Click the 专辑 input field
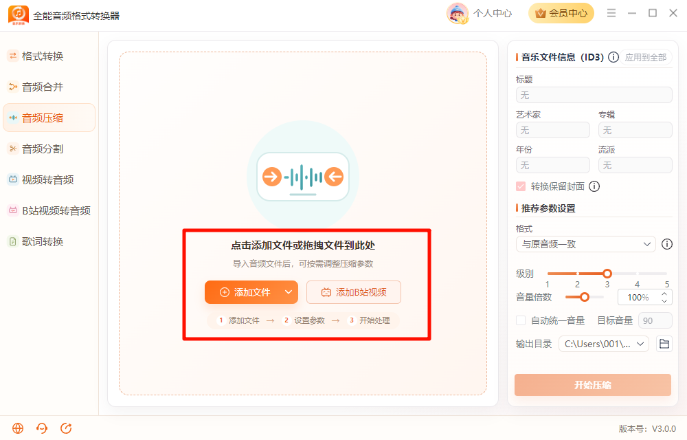The width and height of the screenshot is (687, 440). pyautogui.click(x=635, y=130)
